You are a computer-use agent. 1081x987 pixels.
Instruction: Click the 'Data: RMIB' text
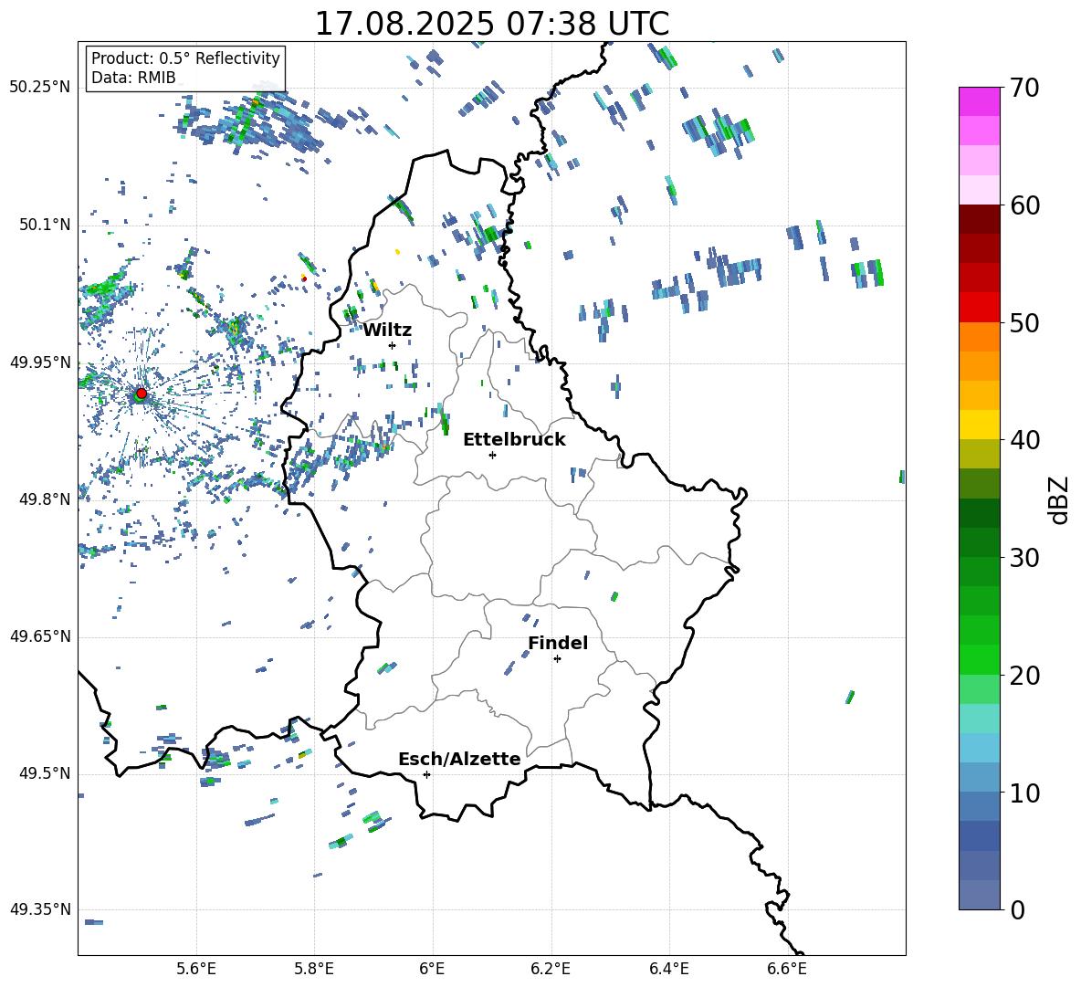point(133,78)
